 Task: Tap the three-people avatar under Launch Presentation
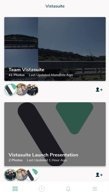[x=11, y=175]
